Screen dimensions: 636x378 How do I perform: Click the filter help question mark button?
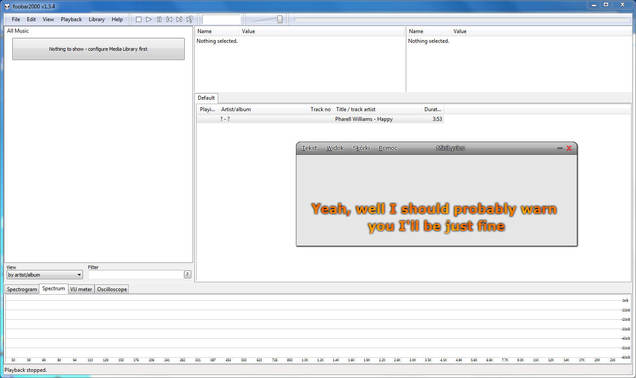click(x=188, y=274)
